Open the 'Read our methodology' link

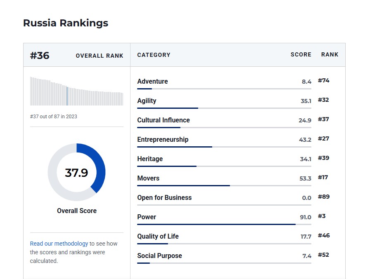(59, 244)
